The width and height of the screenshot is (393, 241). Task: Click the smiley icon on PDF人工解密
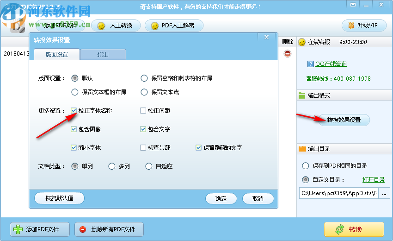(x=154, y=26)
